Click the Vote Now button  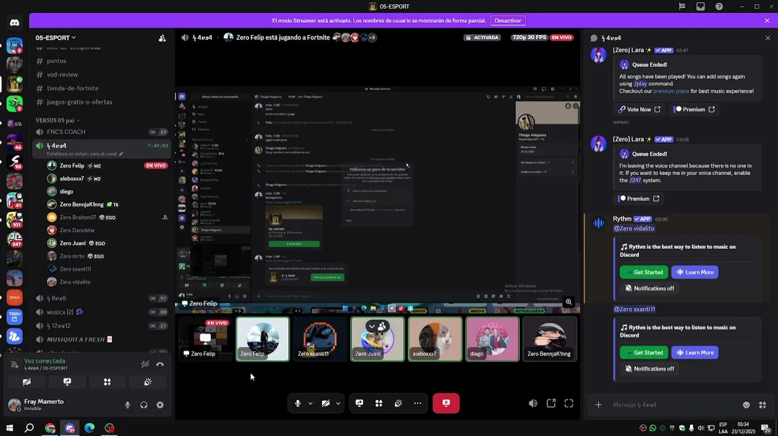[x=639, y=110]
